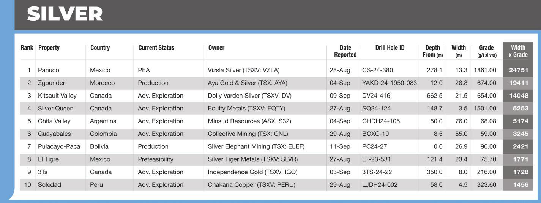
Task: Click drill hole ID DV24-416
Action: 376,96
